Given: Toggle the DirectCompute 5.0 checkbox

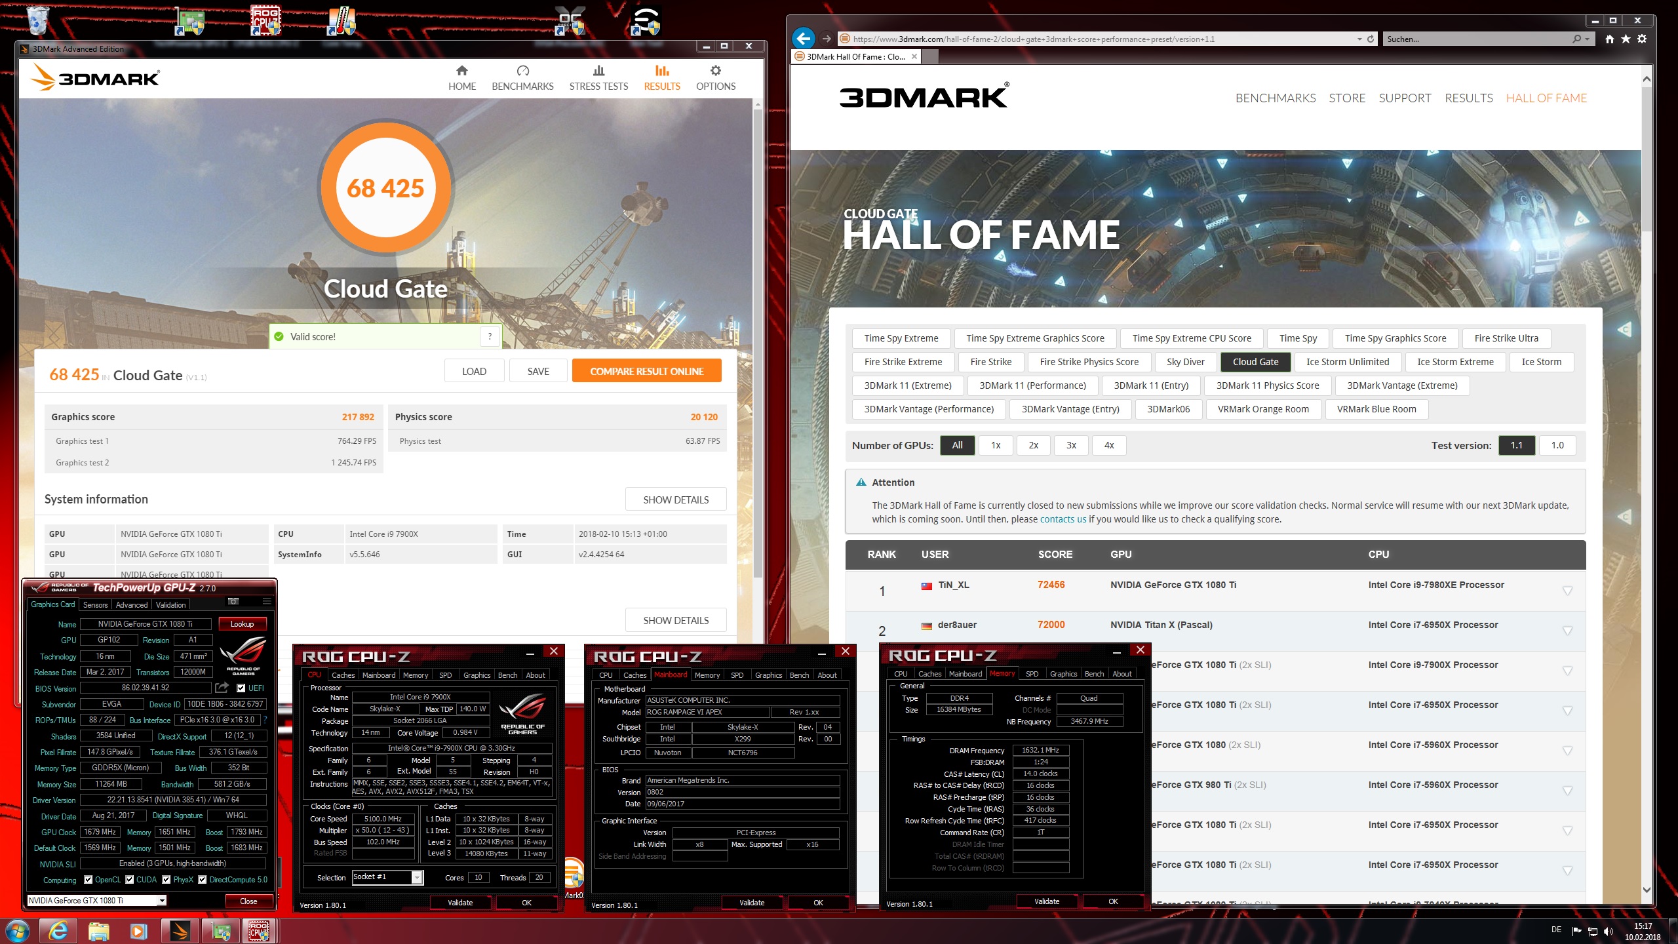Looking at the screenshot, I should pyautogui.click(x=203, y=880).
